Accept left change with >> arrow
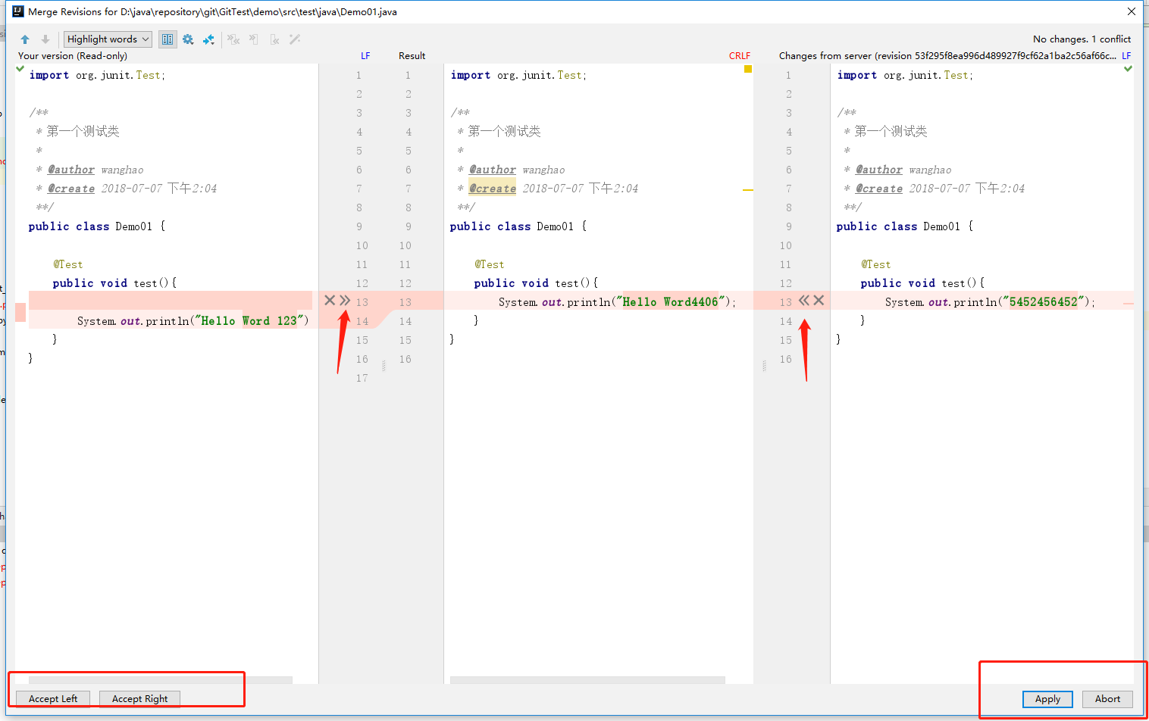 click(345, 301)
